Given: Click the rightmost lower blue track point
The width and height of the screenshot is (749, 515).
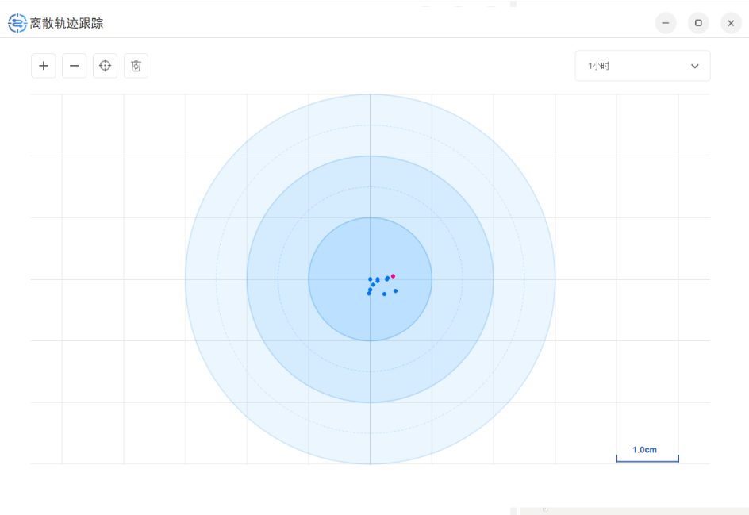Looking at the screenshot, I should click(x=395, y=290).
